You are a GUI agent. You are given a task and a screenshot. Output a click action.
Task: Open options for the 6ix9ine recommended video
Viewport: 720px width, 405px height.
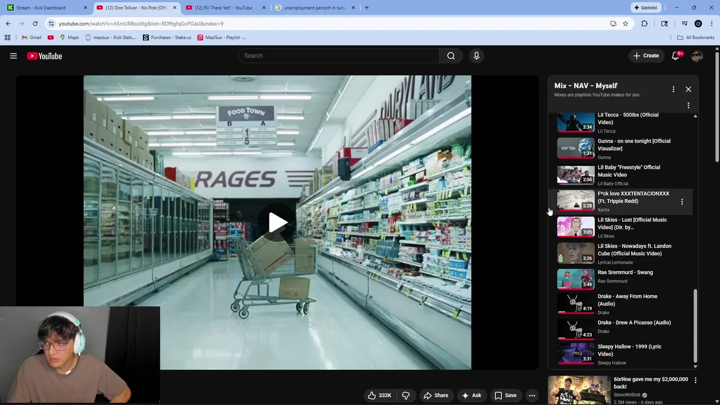pyautogui.click(x=695, y=381)
